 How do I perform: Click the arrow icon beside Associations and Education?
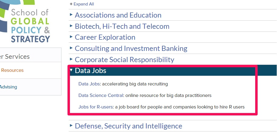[x=71, y=15]
